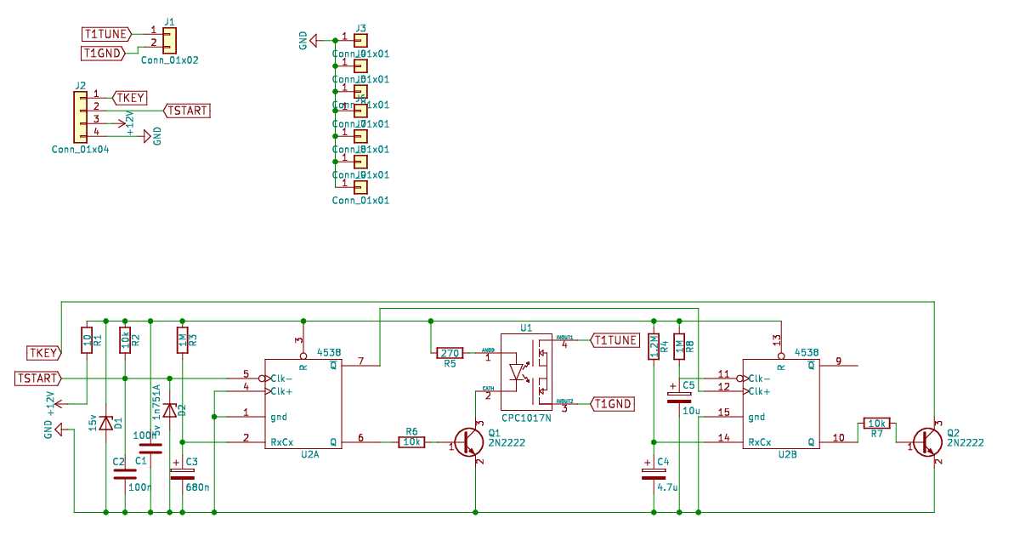Viewport: 1014px width, 552px height.
Task: Click the '680n' value of C3
Action: 197,487
